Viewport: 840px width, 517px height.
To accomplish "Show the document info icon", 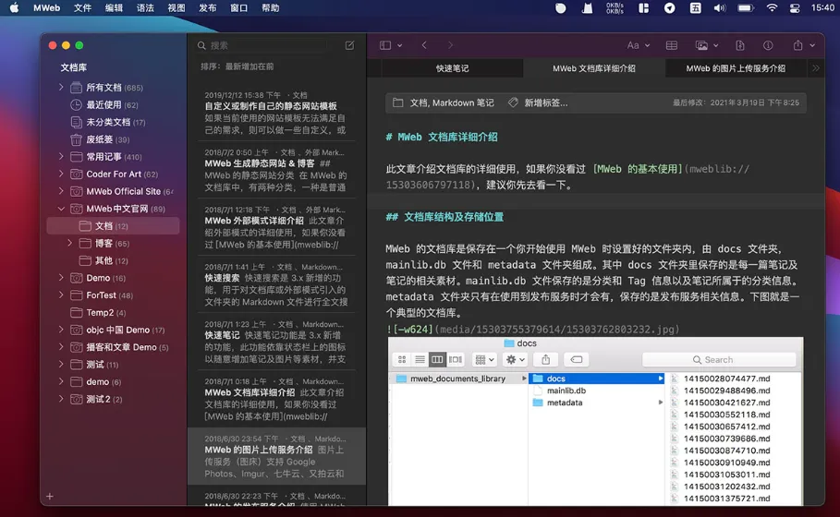I will (x=768, y=45).
